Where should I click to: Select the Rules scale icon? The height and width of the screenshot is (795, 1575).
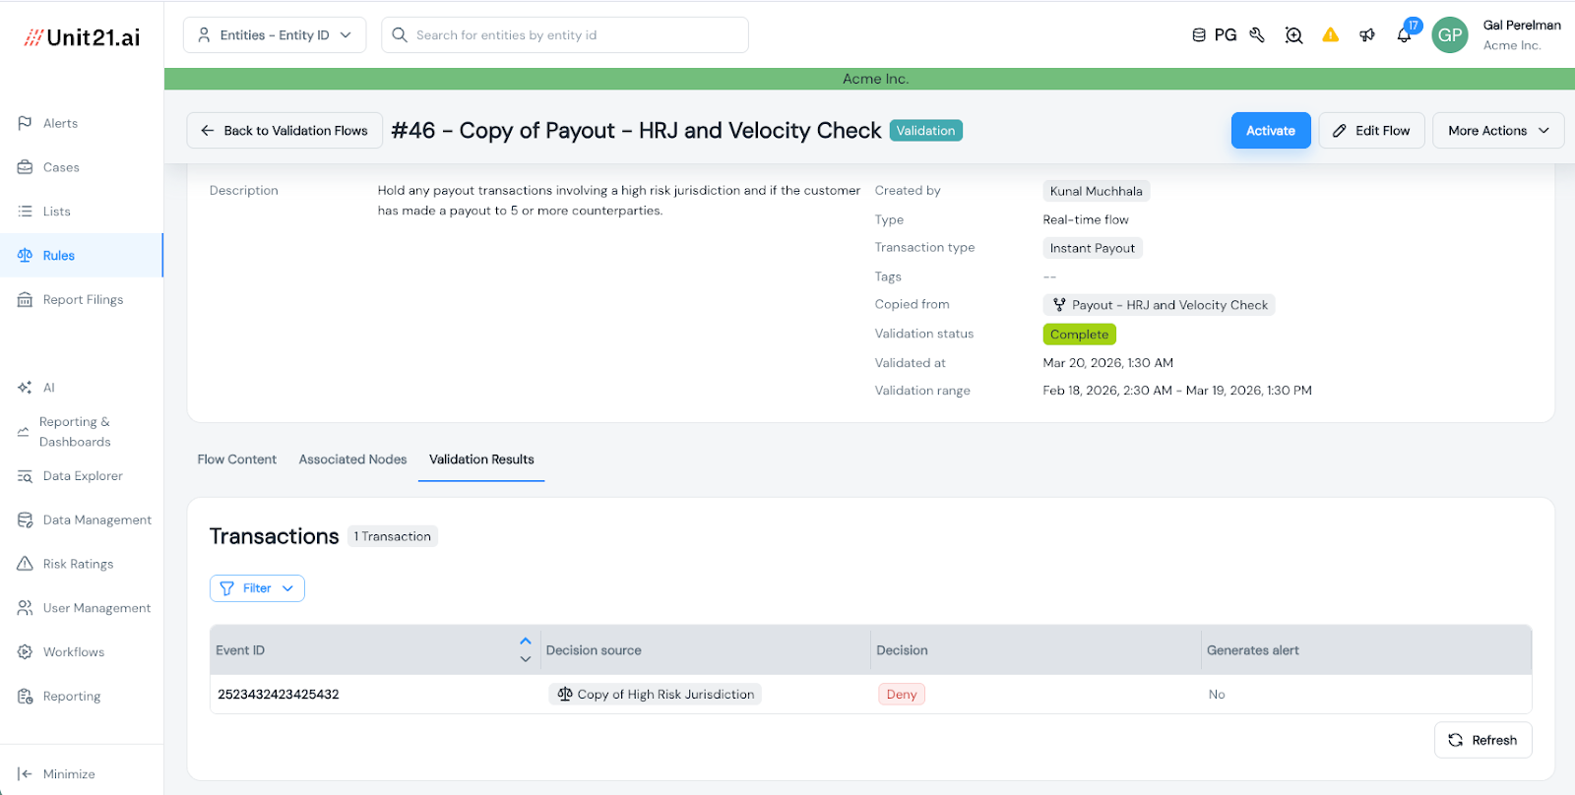pyautogui.click(x=25, y=256)
